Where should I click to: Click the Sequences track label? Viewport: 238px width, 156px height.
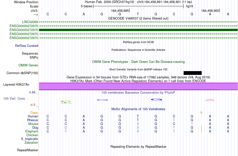(30, 53)
